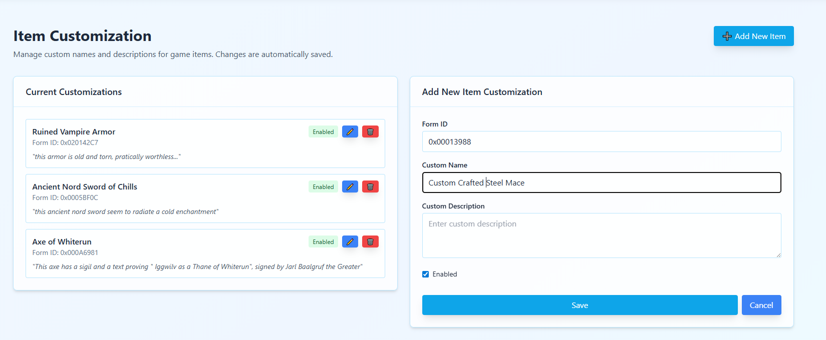Delete the Ruined Vampire Armor entry
Screen dimensions: 826x340
[370, 132]
